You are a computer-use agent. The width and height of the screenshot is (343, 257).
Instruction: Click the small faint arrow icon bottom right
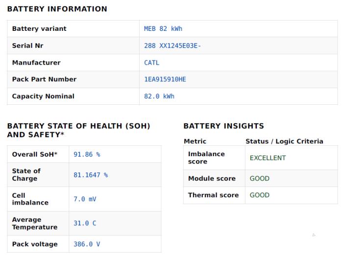click(x=314, y=235)
